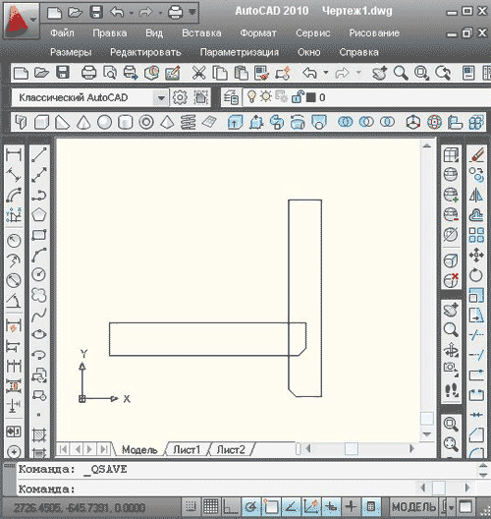491x519 pixels.
Task: Select the Helix tool
Action: coord(189,122)
